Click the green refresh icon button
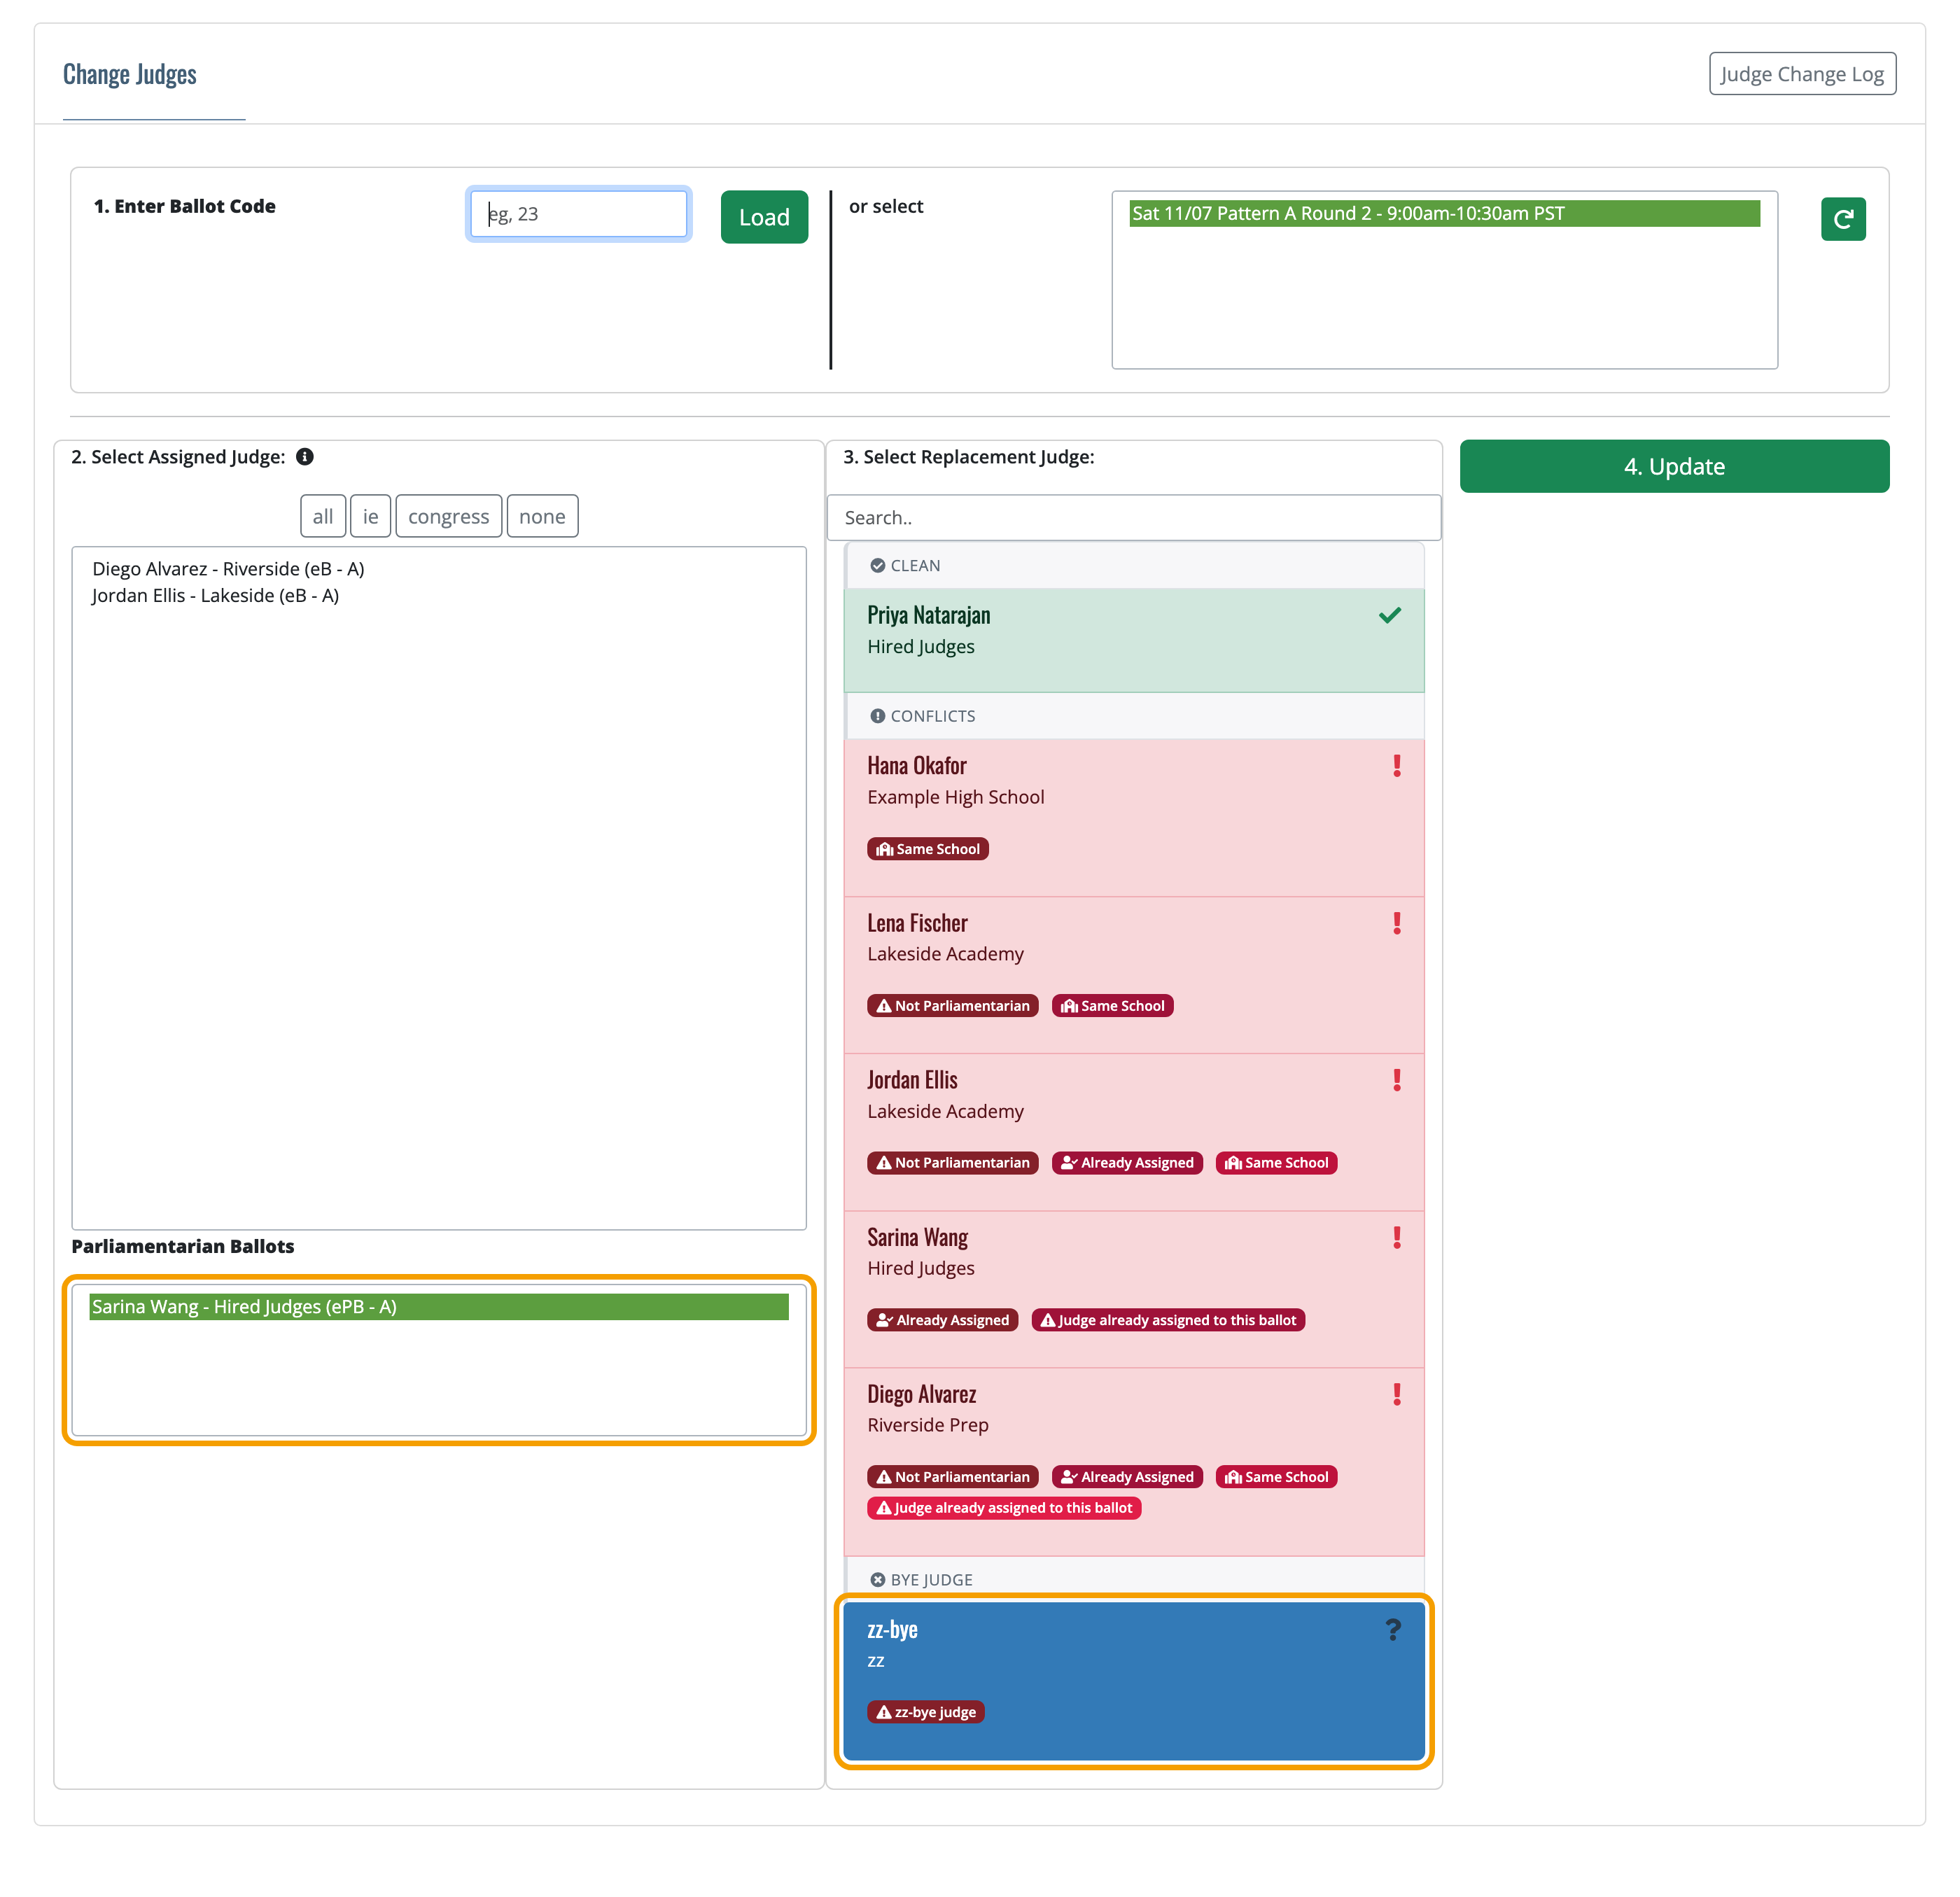 click(x=1842, y=219)
